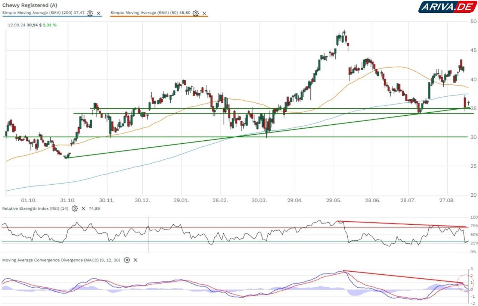Select the Simple Moving Average (50) label
Viewport: 478px width, 306px height.
[x=150, y=13]
